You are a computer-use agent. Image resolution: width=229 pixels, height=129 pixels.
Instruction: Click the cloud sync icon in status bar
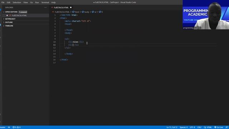[x=9, y=128]
